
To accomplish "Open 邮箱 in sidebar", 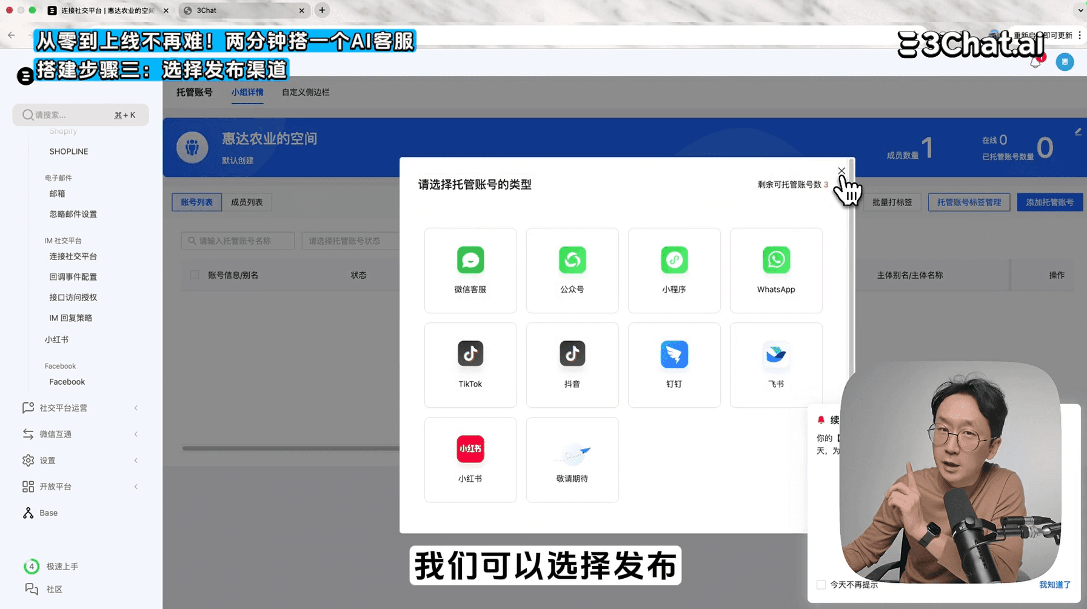I will point(57,194).
